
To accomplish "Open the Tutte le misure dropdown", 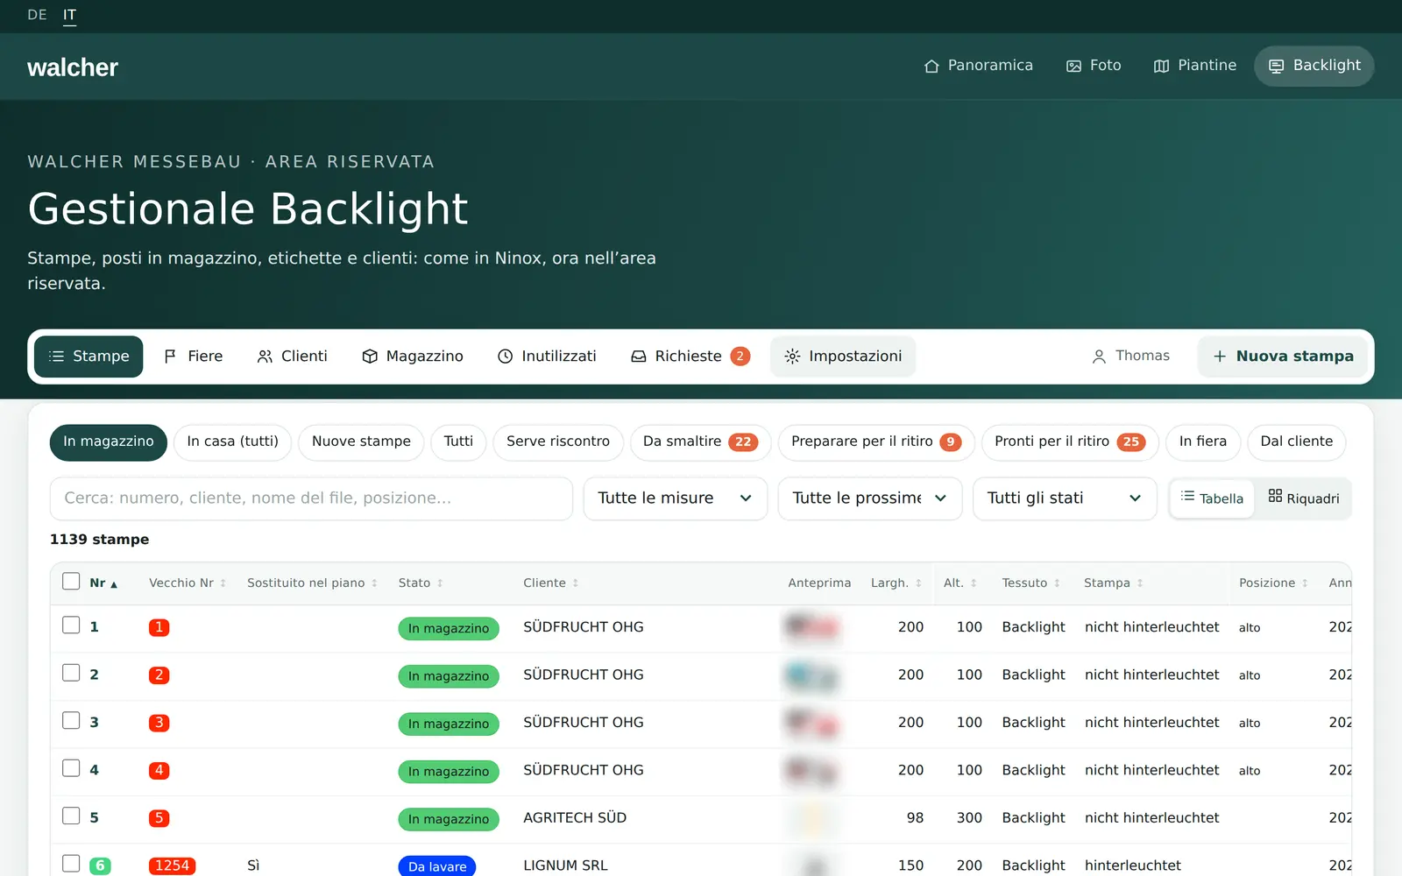I will [676, 498].
